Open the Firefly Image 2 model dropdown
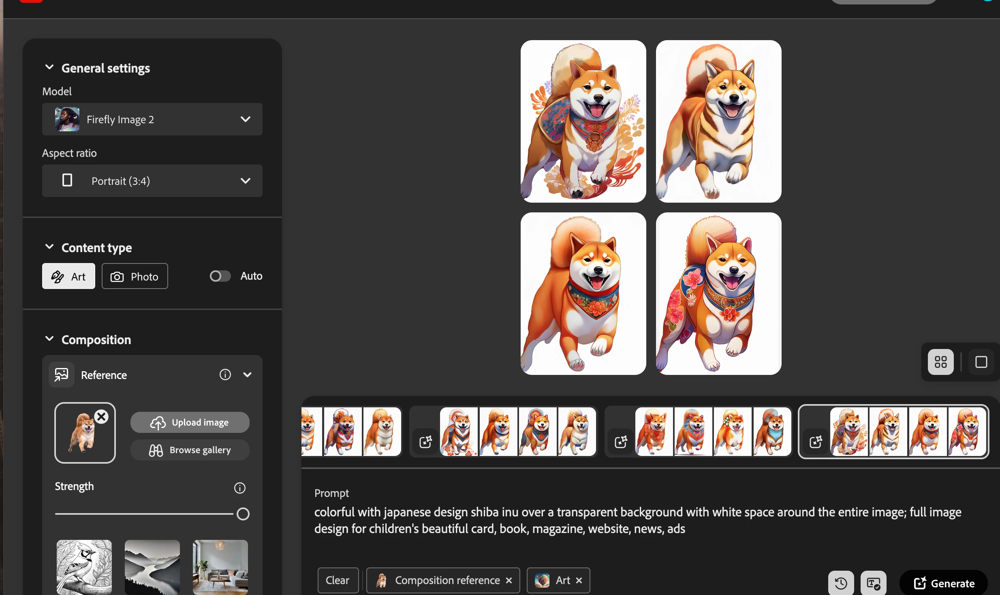 tap(152, 119)
